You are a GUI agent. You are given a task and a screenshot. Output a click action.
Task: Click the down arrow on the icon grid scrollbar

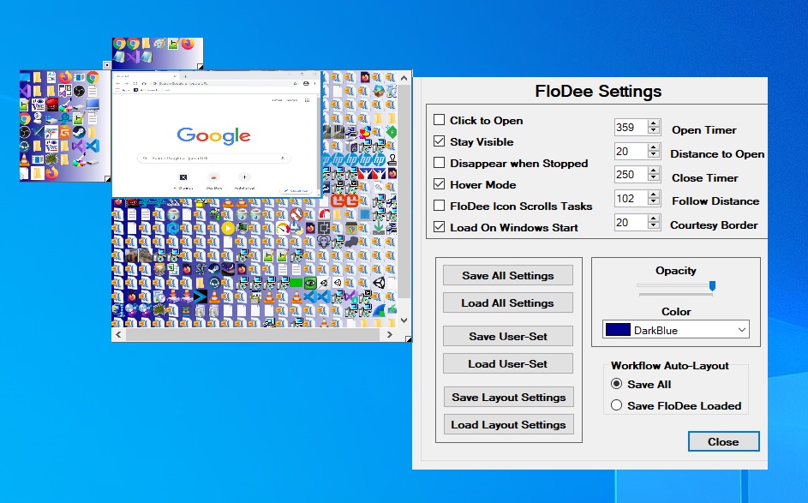click(x=404, y=320)
